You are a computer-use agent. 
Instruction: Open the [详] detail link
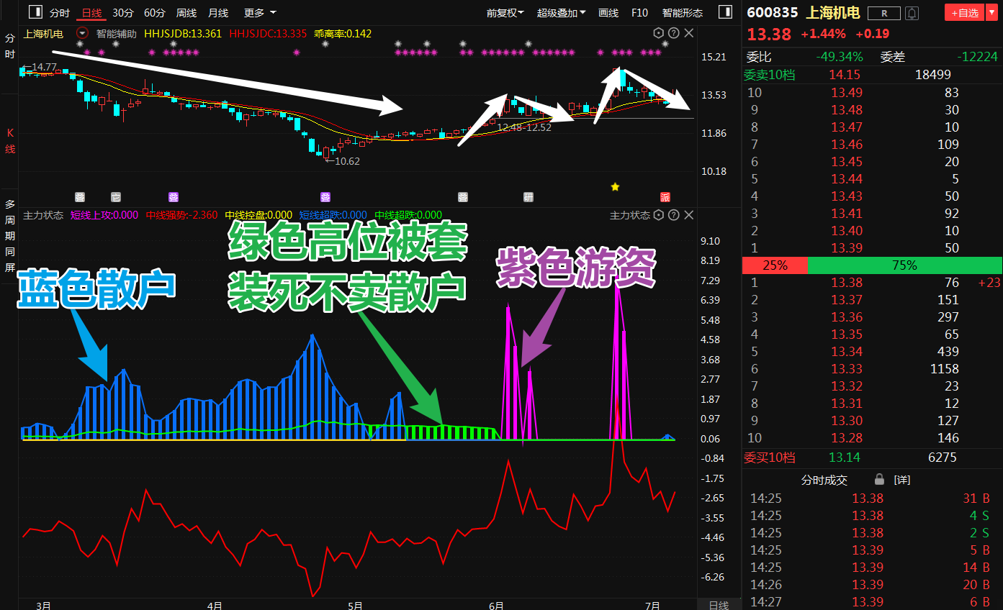901,480
